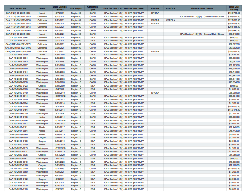Click the $301,066.00 penalty cell
Screen dimensions: 246x192
[234, 23]
